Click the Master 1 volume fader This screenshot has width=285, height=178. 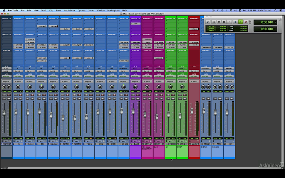coord(192,111)
